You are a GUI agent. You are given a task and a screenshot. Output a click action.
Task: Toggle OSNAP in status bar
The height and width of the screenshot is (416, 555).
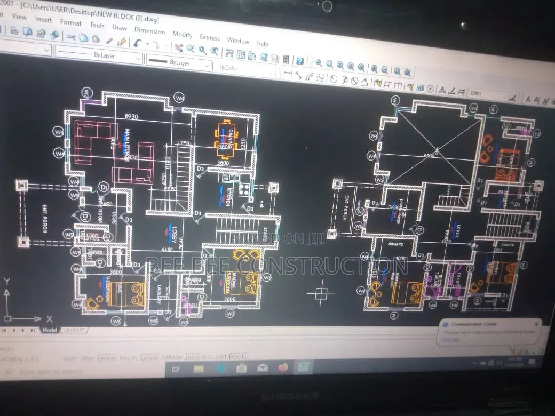pyautogui.click(x=149, y=358)
